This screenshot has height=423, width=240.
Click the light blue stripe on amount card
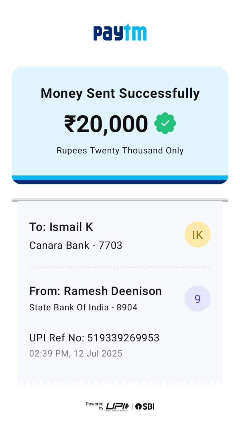[120, 177]
